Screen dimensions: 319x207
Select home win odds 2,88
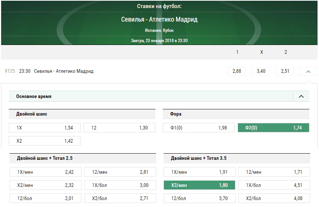pyautogui.click(x=237, y=71)
